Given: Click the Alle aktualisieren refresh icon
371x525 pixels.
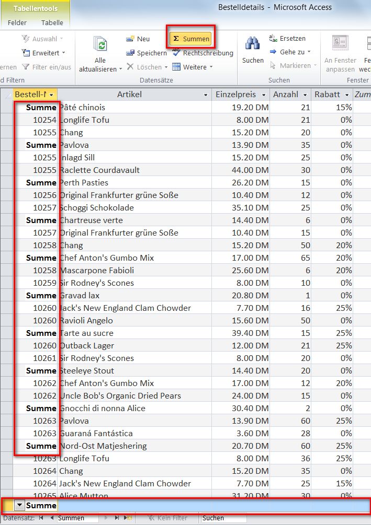Looking at the screenshot, I should pos(102,45).
